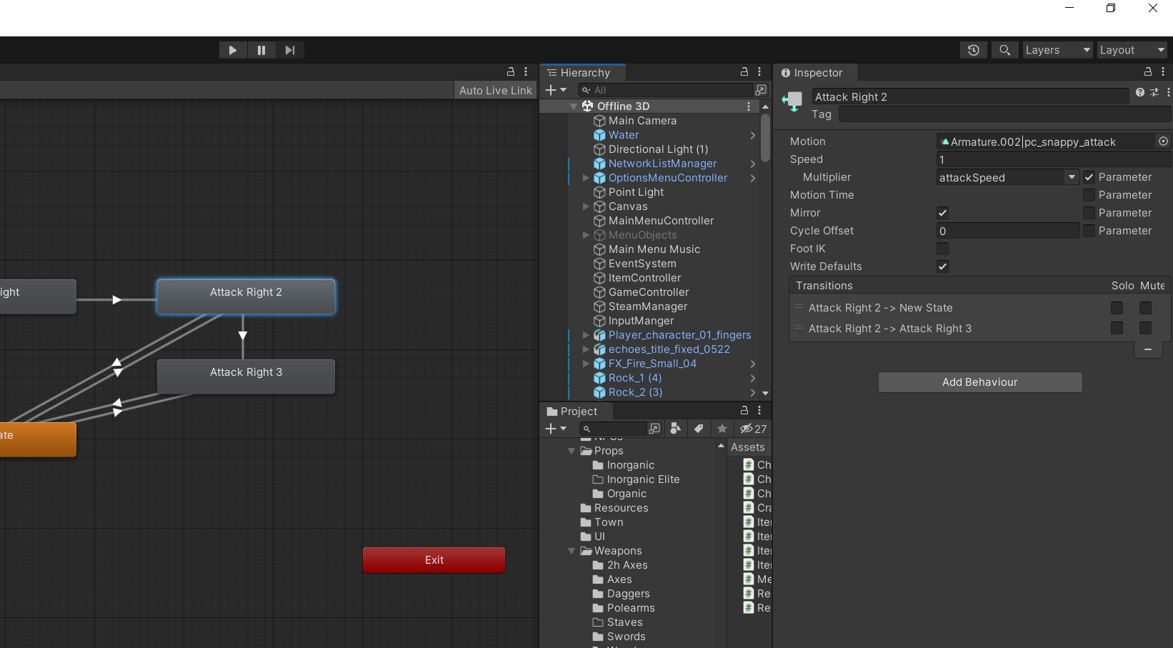Toggle the Write Defaults checkbox

942,266
